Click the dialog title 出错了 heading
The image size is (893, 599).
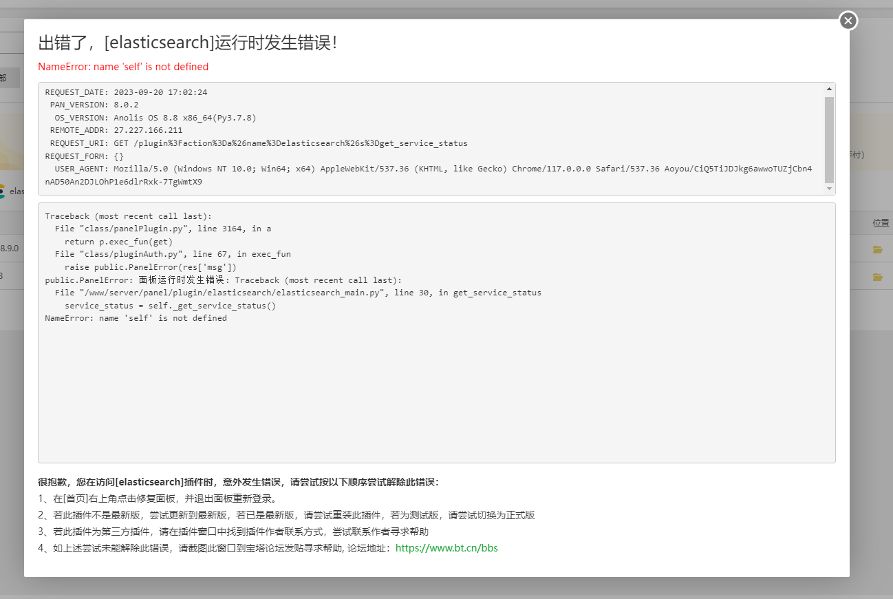coord(187,43)
